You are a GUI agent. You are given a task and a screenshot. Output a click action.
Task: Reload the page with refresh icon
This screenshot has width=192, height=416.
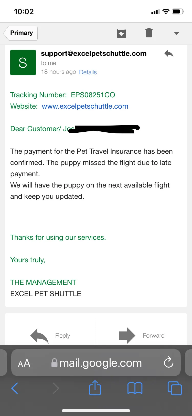tap(169, 362)
